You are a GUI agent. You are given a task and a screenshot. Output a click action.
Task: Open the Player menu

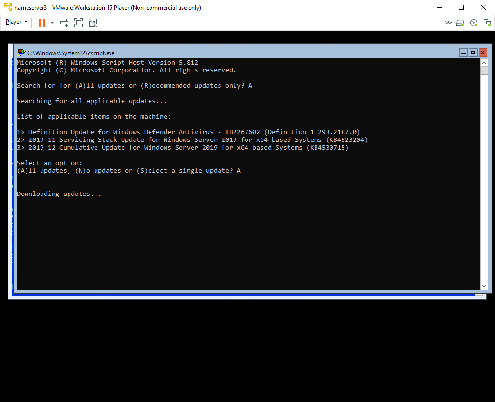coord(16,22)
